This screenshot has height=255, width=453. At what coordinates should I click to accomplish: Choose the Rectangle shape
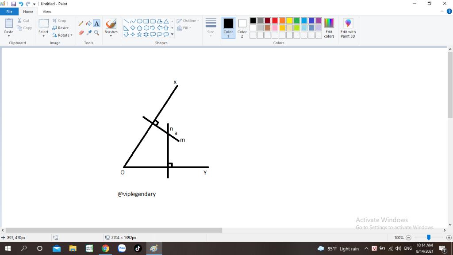[146, 21]
